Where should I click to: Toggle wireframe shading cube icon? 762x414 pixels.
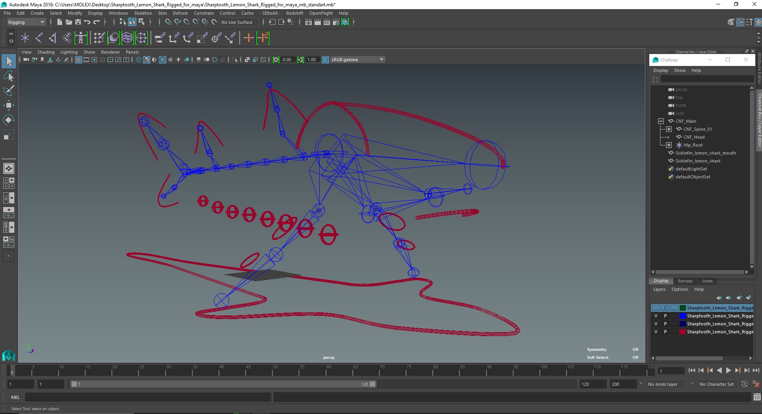coord(139,60)
